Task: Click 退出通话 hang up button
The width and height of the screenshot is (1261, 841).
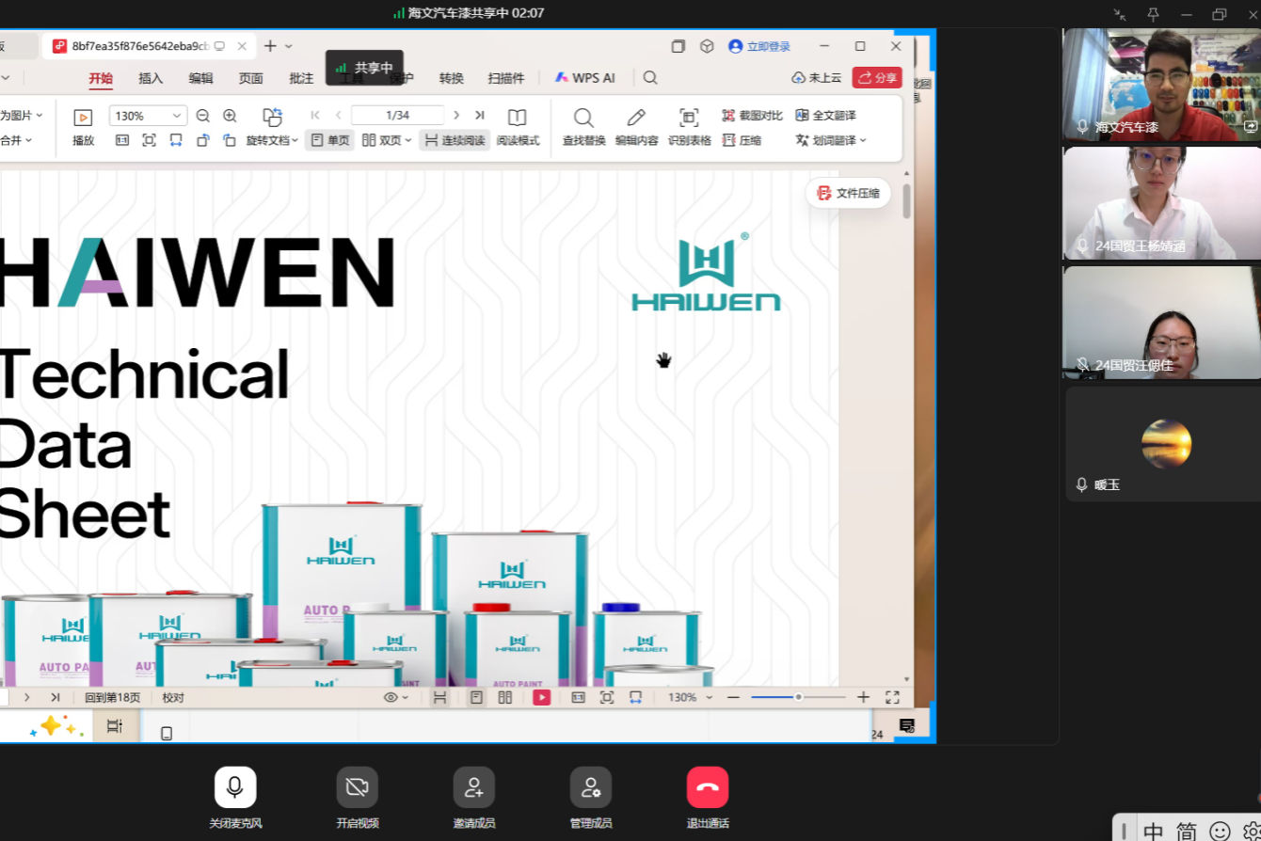Action: click(708, 787)
